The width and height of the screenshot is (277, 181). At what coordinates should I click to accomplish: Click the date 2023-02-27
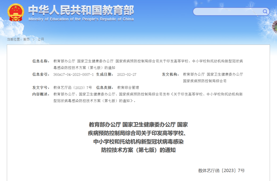point(127,74)
